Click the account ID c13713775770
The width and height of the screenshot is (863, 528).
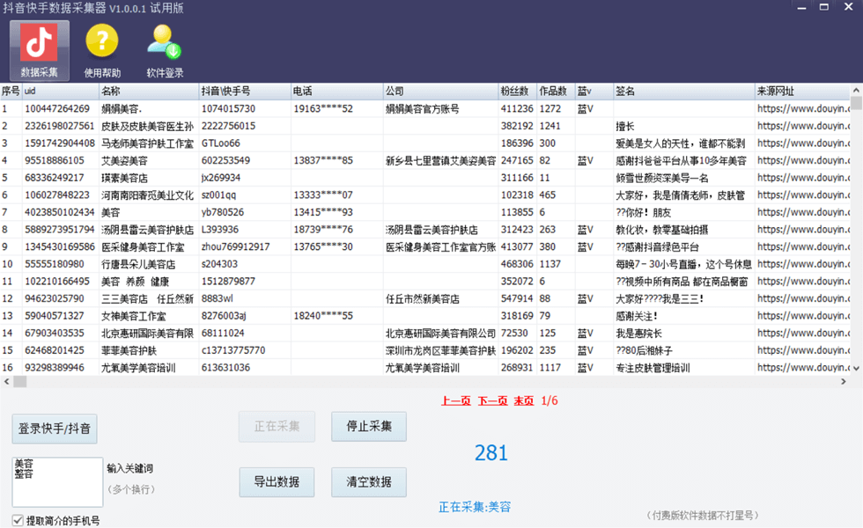[233, 350]
